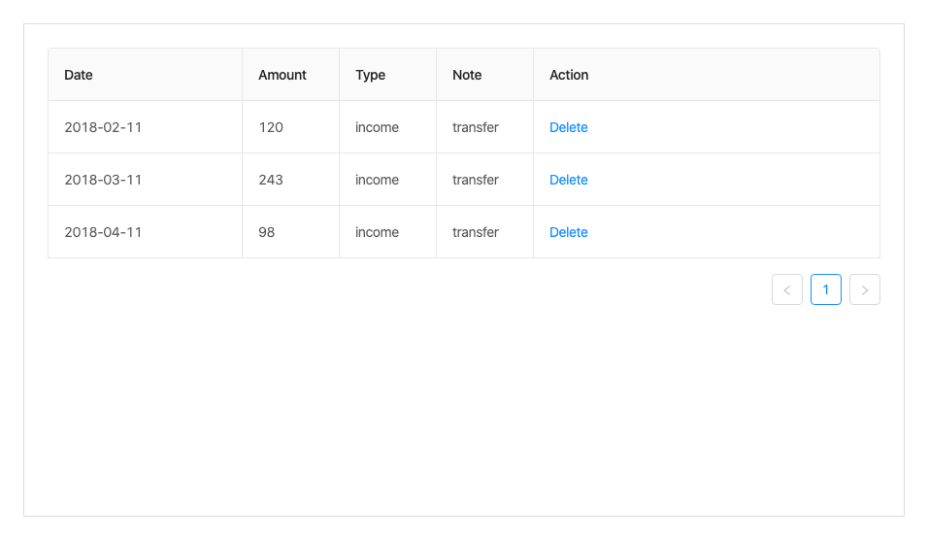Go to previous page arrow
928x540 pixels.
click(787, 289)
